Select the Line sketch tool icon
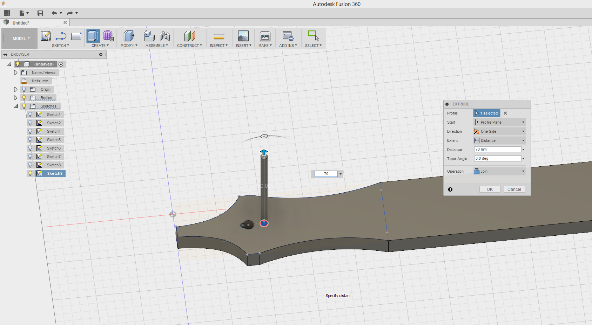 coord(61,36)
